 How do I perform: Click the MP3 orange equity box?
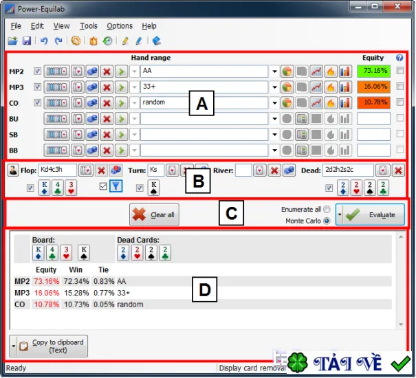tap(373, 87)
